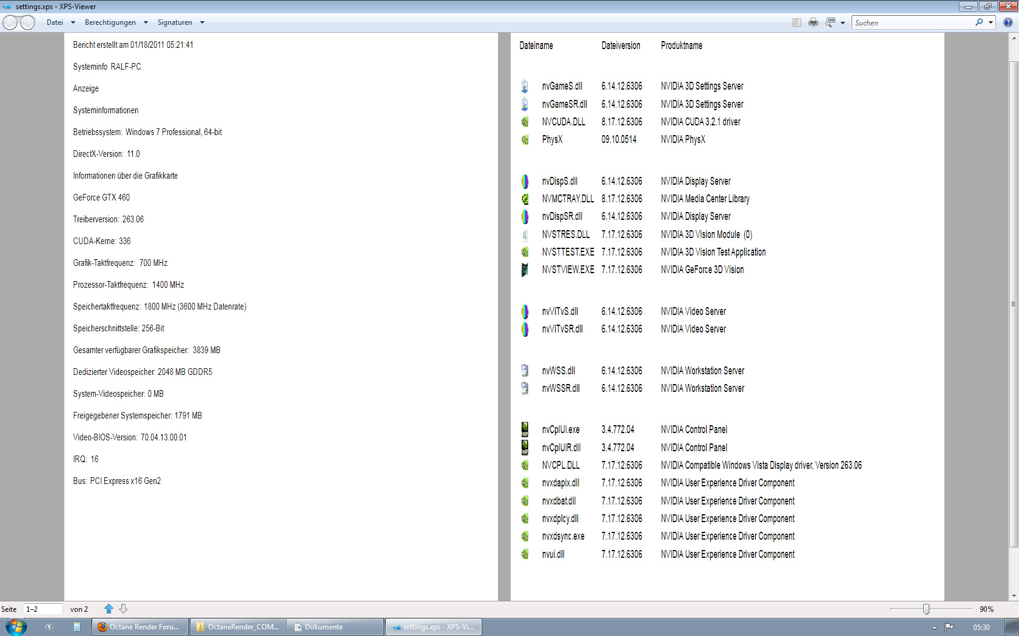Click the taskbar clock 05:30
The height and width of the screenshot is (636, 1019).
(981, 628)
